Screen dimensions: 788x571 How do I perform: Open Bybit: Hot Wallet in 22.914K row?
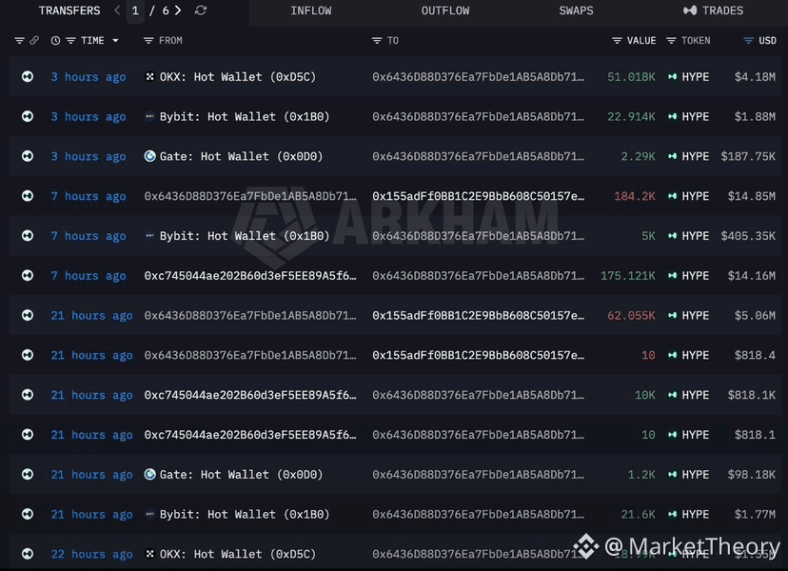pos(245,117)
